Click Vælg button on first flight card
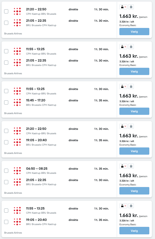Image resolution: width=155 pixels, height=239 pixels. 134,32
